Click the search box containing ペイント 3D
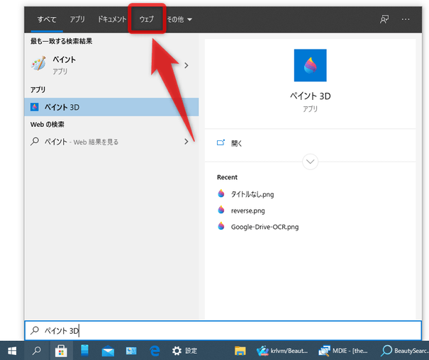Screen dimensions: 429x360 pyautogui.click(x=223, y=331)
